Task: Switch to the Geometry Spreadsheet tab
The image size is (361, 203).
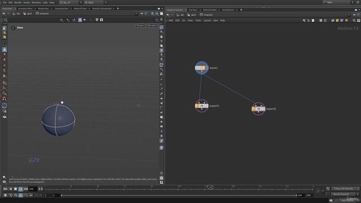Action: [x=102, y=8]
